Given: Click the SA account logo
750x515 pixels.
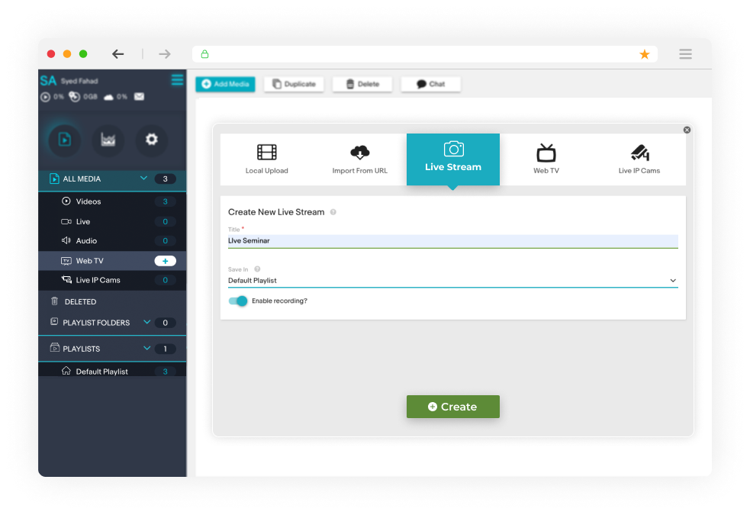Looking at the screenshot, I should [48, 80].
